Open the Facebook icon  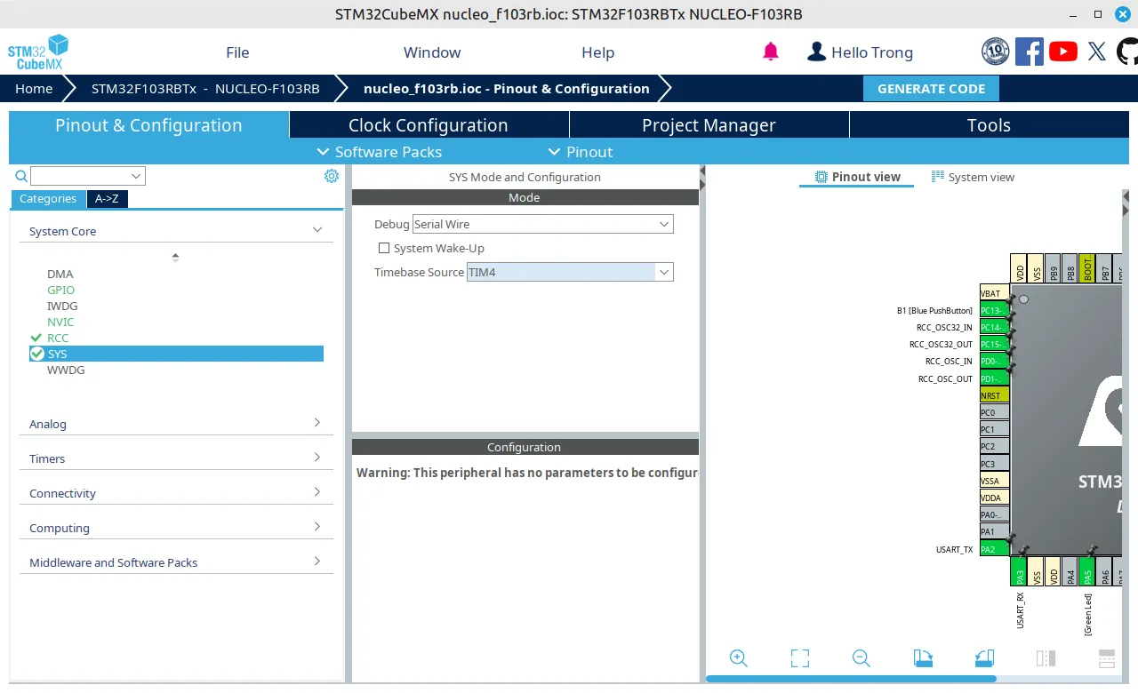[x=1029, y=52]
